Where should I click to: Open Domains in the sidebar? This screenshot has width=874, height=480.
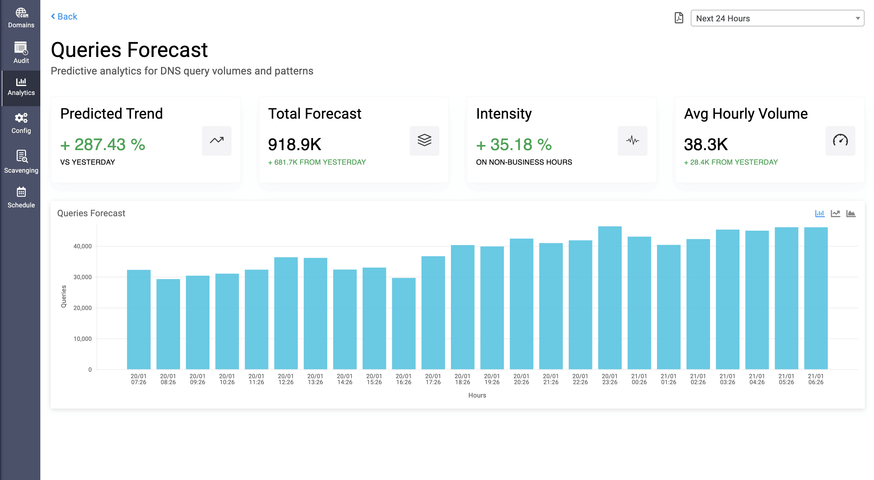coord(21,18)
